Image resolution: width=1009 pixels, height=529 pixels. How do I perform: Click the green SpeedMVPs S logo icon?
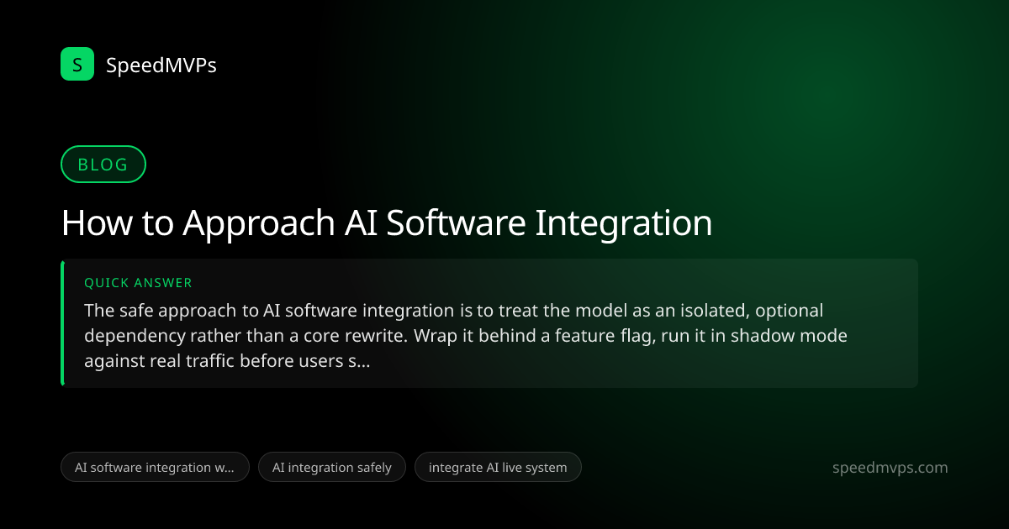point(77,64)
